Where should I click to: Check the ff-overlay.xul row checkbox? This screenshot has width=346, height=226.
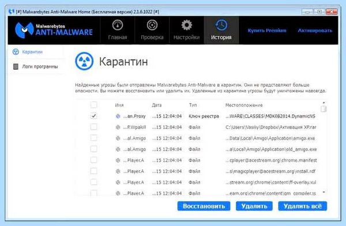[x=94, y=182]
